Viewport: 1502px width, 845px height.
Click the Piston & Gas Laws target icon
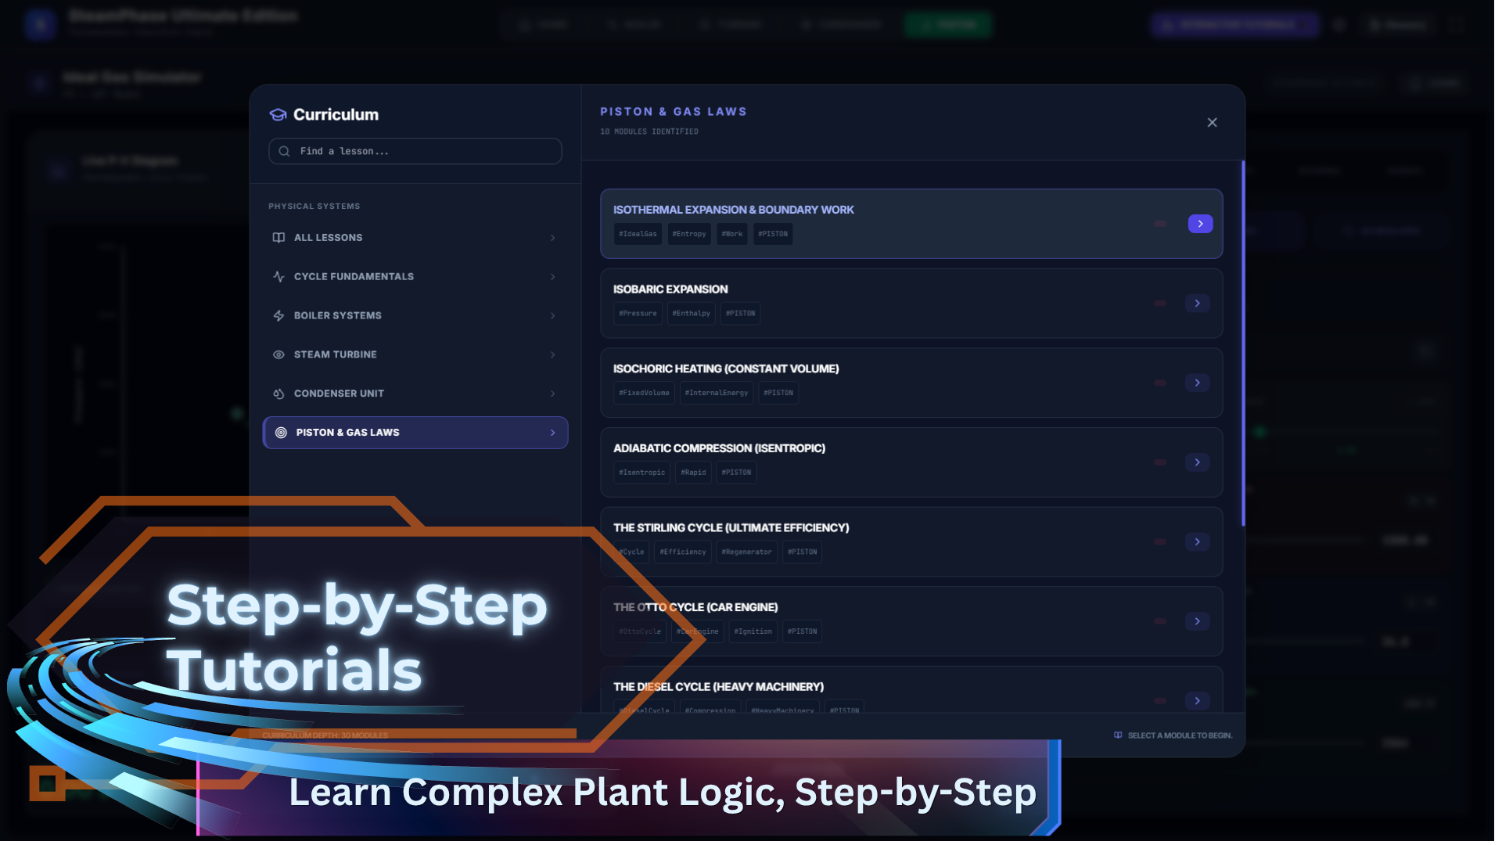pyautogui.click(x=281, y=433)
